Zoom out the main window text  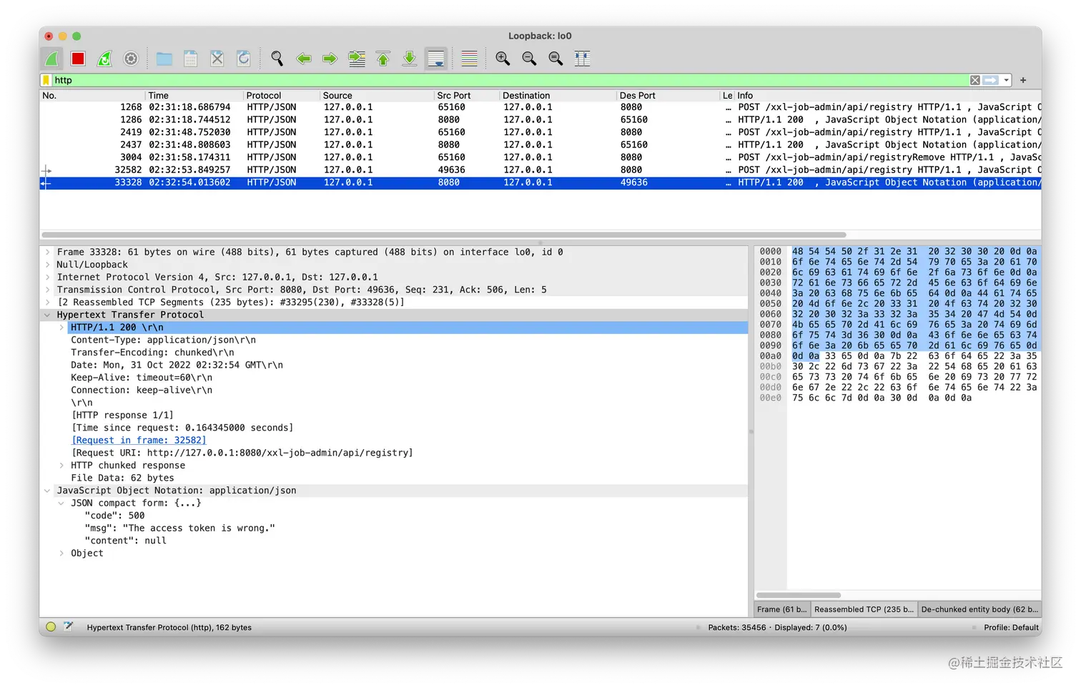530,59
